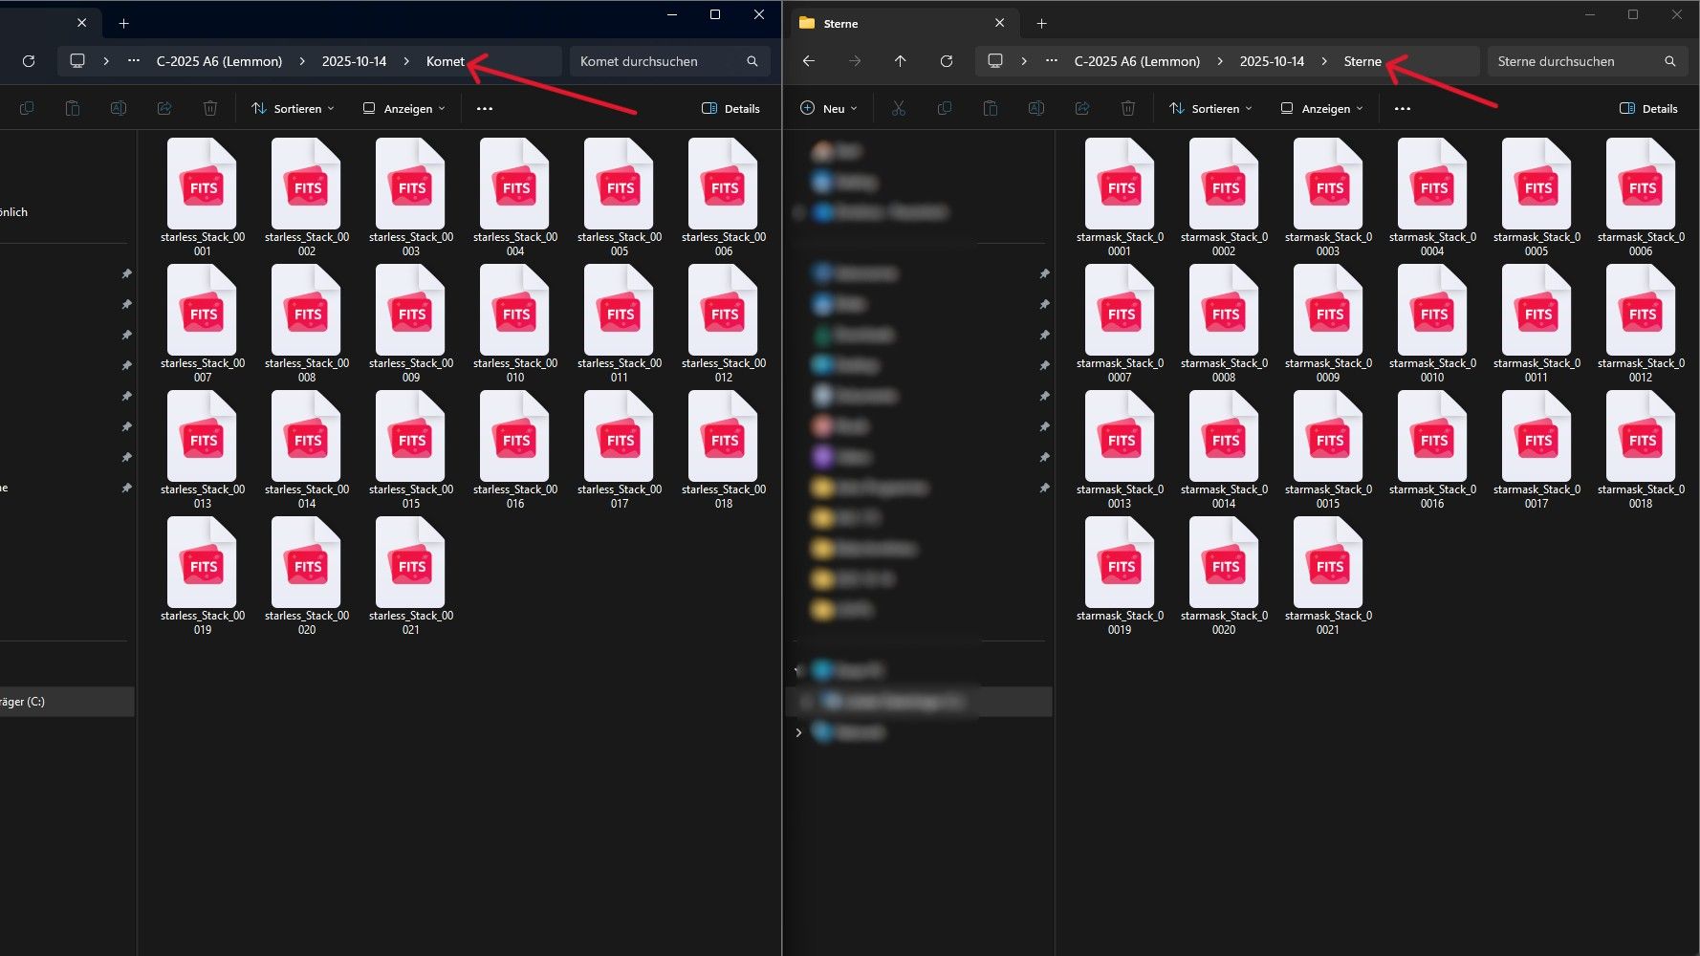Click the scissors cut icon in Sterne toolbar
The height and width of the screenshot is (956, 1700).
click(898, 109)
